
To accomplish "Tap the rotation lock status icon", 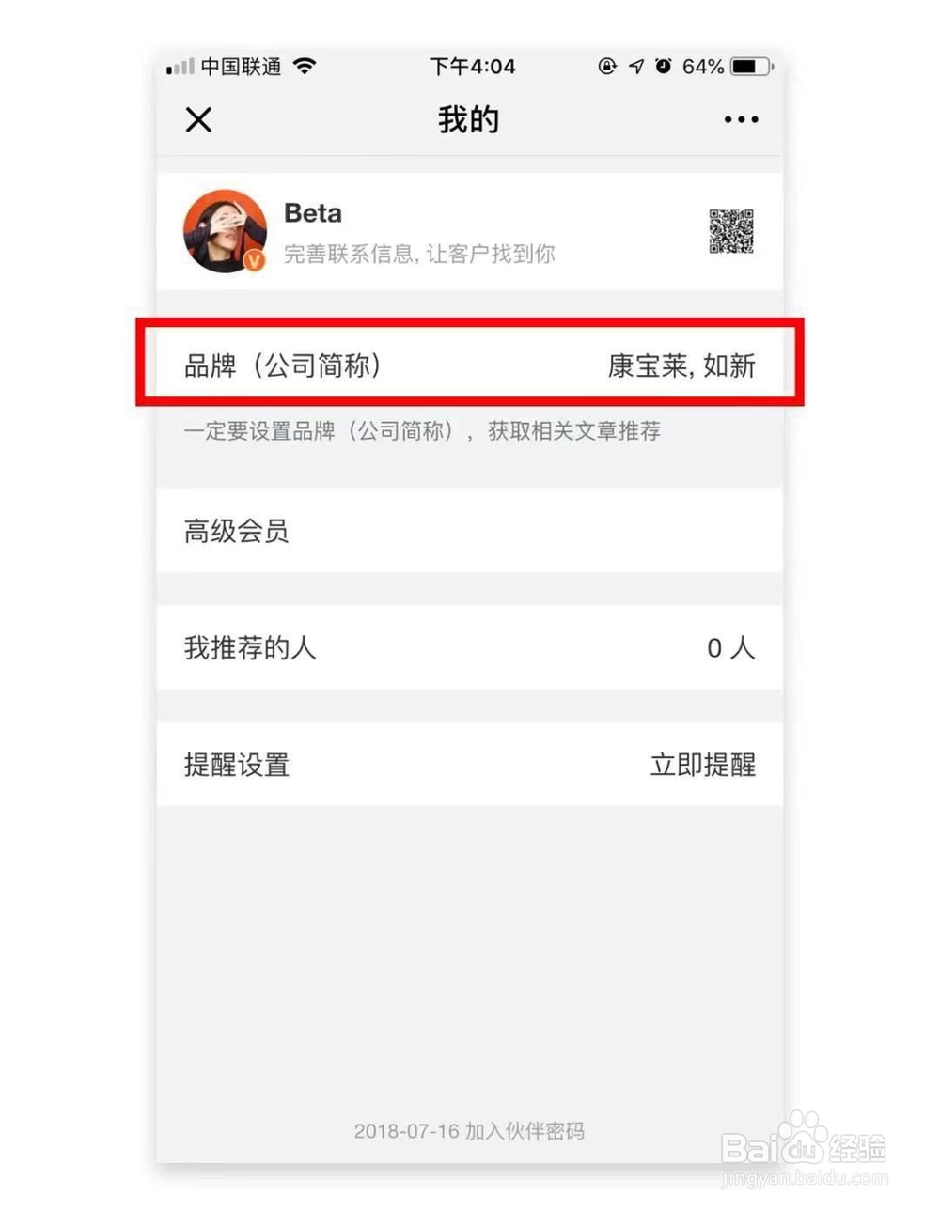I will [607, 66].
